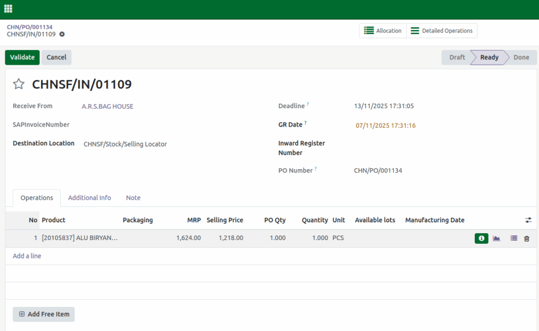539x331 pixels.
Task: Open the Allocation report
Action: coord(383,30)
